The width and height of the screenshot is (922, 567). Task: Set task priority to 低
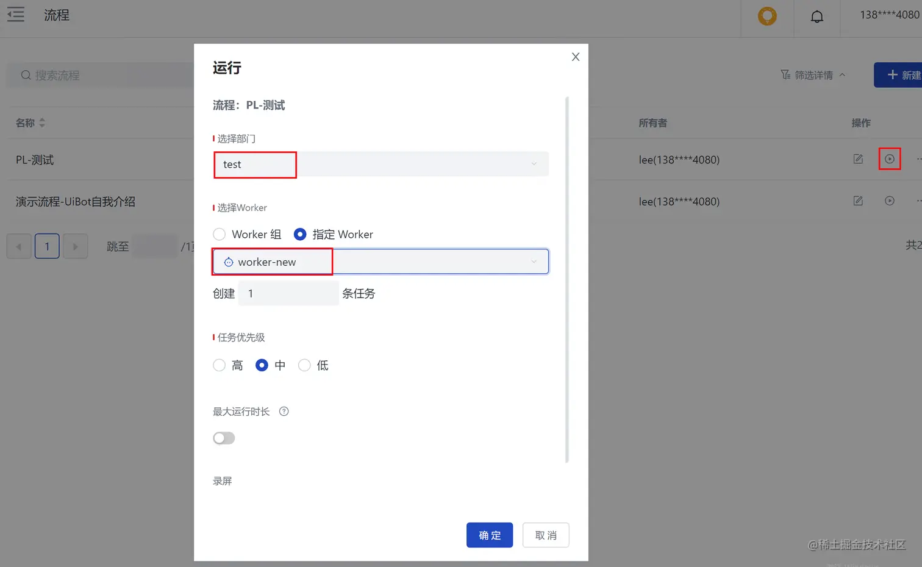304,365
